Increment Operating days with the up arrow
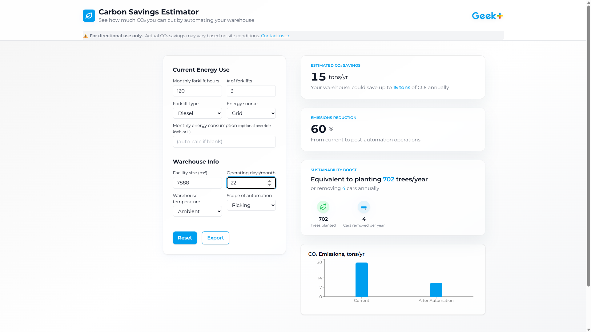 point(269,181)
